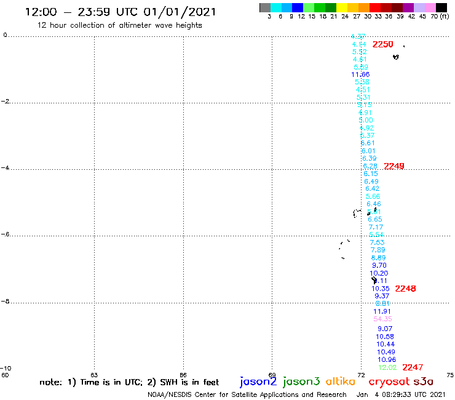Click the green 'jason3' satellite label
This screenshot has height=400, width=455.
(301, 382)
